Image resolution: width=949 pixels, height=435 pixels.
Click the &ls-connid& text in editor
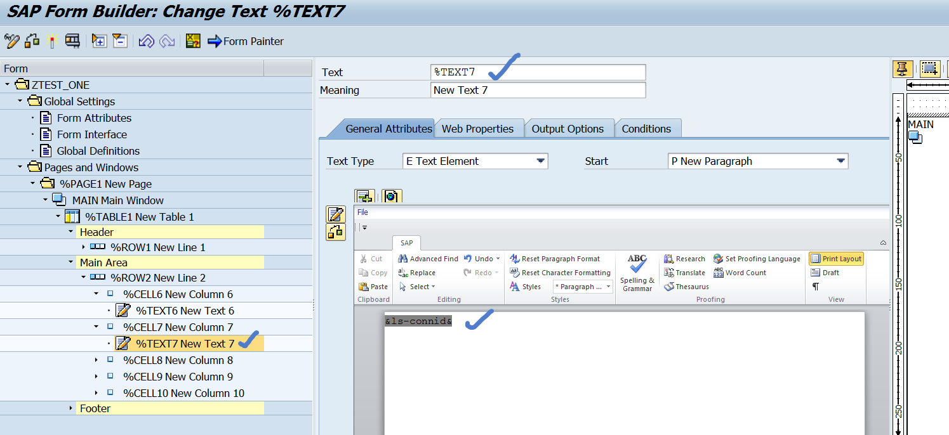(418, 321)
